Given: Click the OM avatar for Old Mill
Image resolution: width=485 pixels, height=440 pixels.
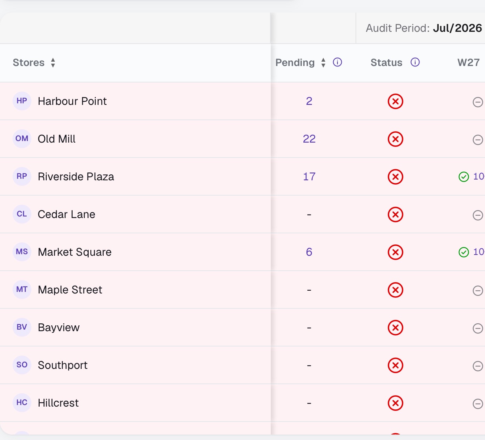Looking at the screenshot, I should pyautogui.click(x=22, y=139).
